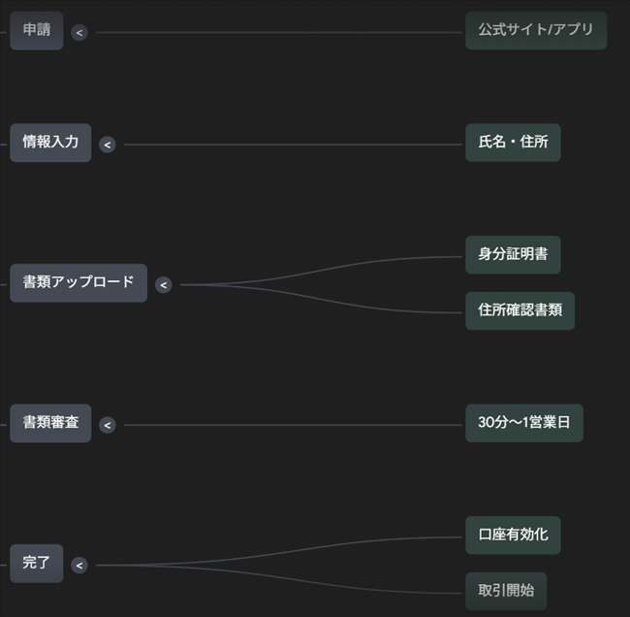Select the 公式サイト/アプリ leaf node
Image resolution: width=630 pixels, height=617 pixels.
click(535, 31)
